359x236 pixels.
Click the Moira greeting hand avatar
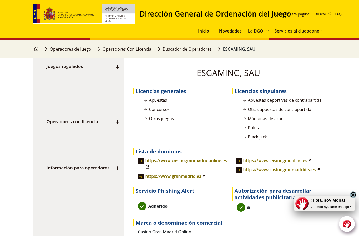302,203
